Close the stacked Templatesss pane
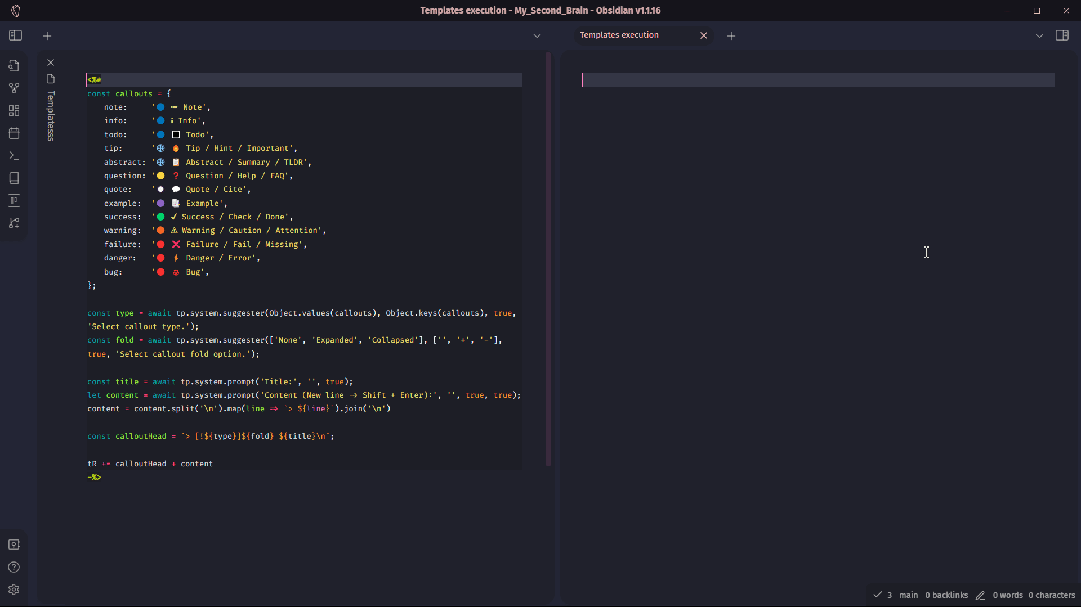Screen dimensions: 1081x607 pyautogui.click(x=51, y=62)
